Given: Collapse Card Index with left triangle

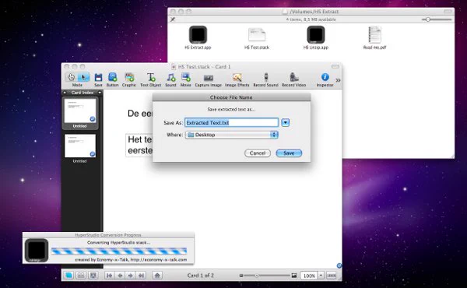Looking at the screenshot, I should pyautogui.click(x=65, y=93).
